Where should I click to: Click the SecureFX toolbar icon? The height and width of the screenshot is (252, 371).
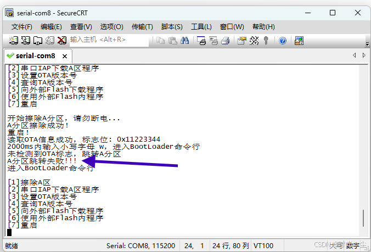click(x=299, y=41)
